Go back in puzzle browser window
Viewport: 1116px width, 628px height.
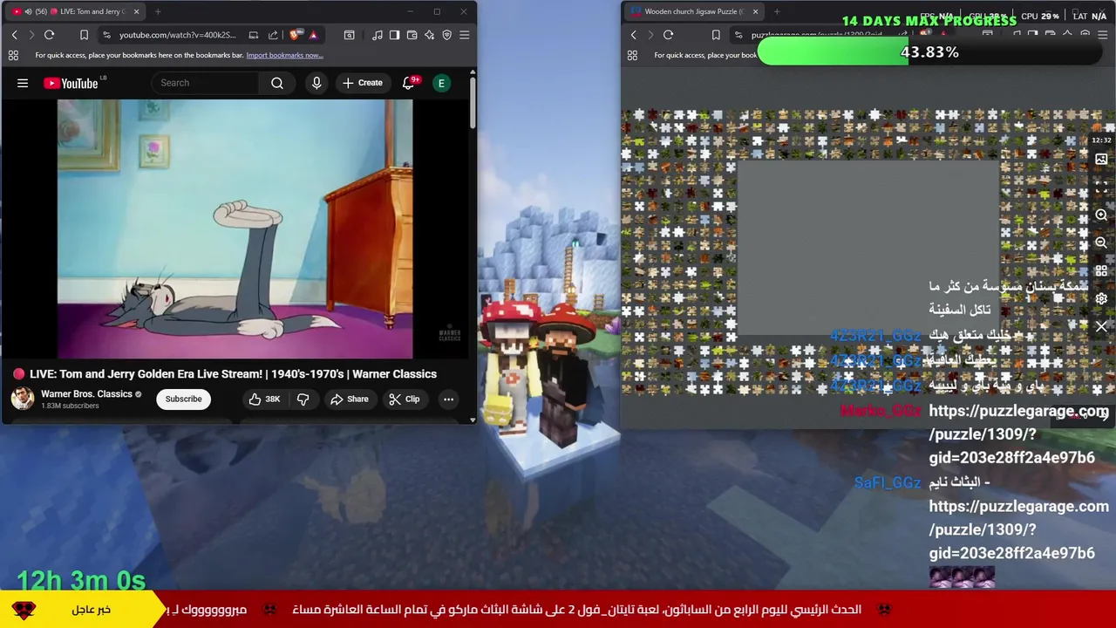coord(634,35)
